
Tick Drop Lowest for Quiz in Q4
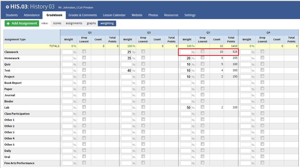pos(262,64)
